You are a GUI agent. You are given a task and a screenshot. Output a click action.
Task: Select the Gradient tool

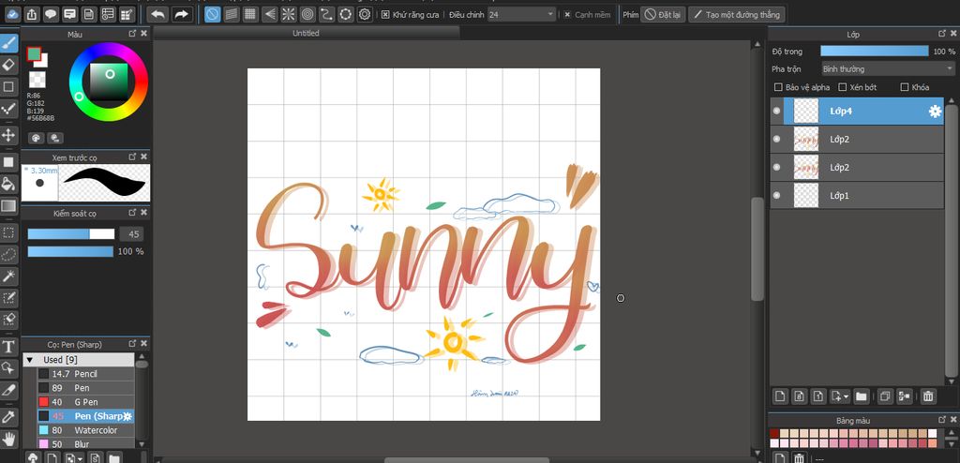point(8,206)
